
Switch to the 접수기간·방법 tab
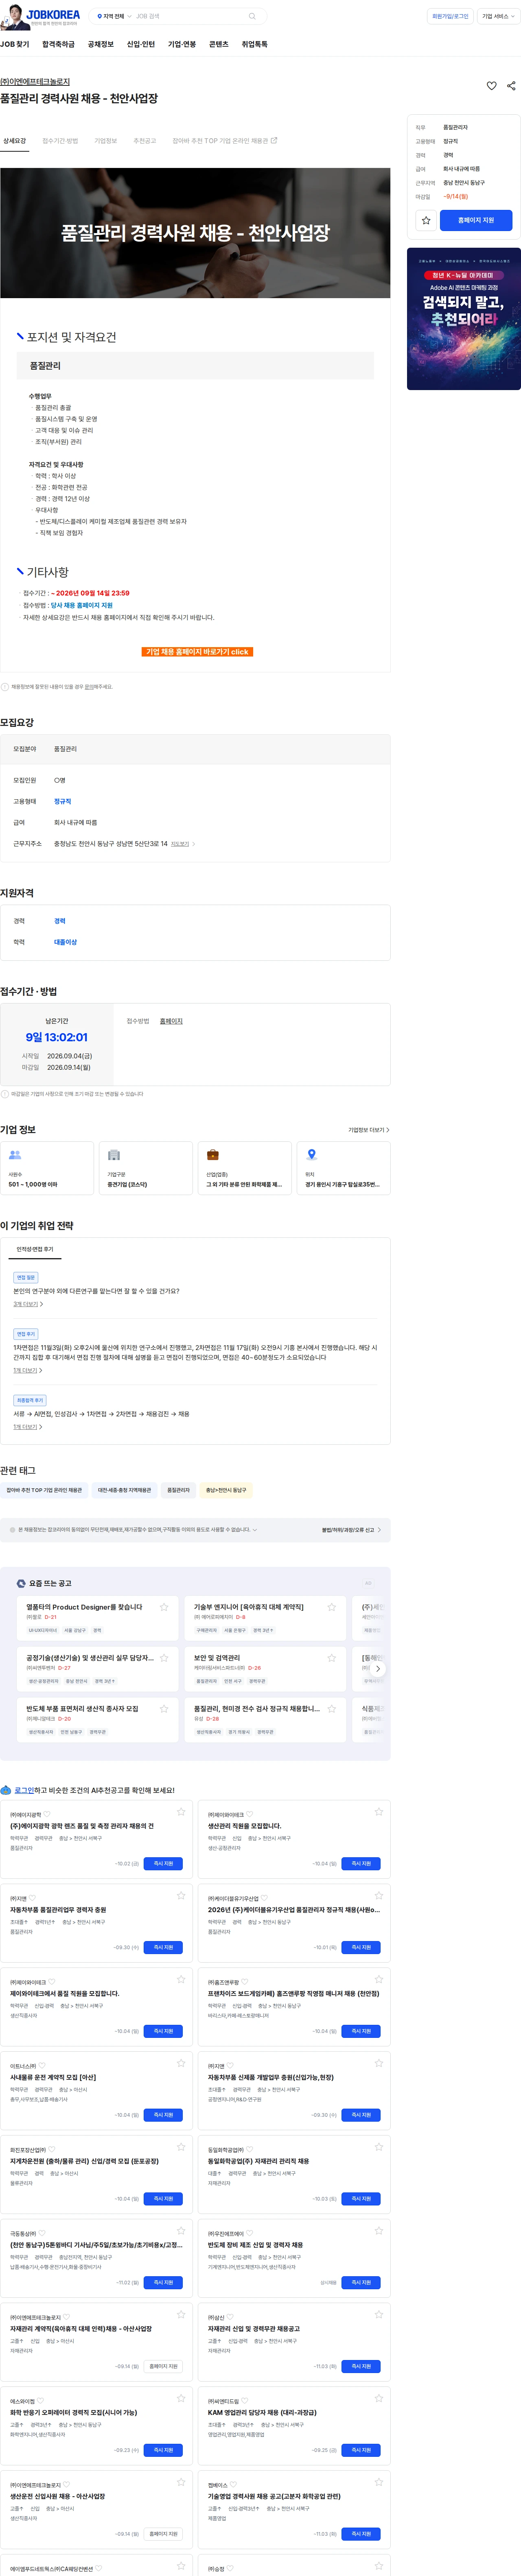[x=60, y=141]
